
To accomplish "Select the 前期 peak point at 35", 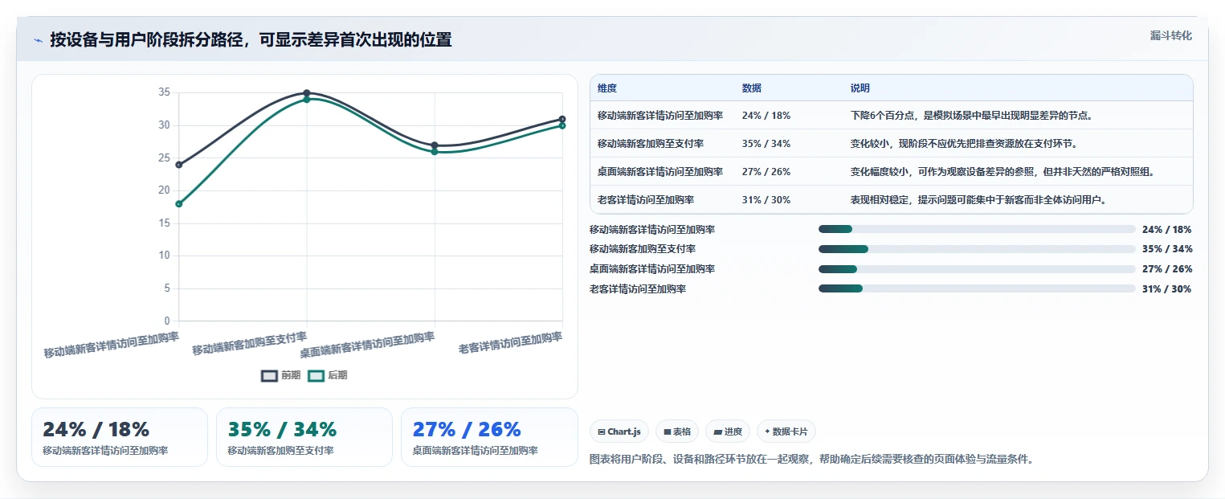I will (x=307, y=92).
